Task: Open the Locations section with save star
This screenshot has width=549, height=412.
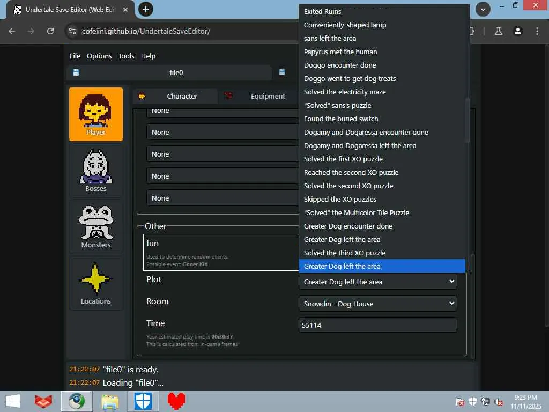Action: click(x=96, y=283)
